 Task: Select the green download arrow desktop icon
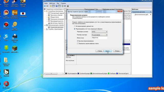click(x=6, y=49)
